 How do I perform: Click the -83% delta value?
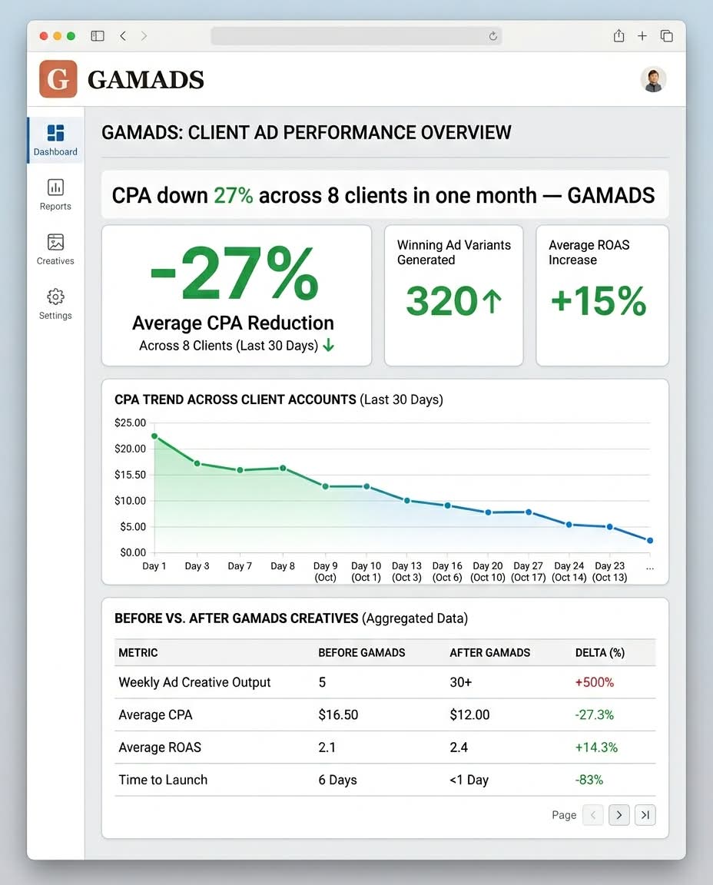pos(589,780)
